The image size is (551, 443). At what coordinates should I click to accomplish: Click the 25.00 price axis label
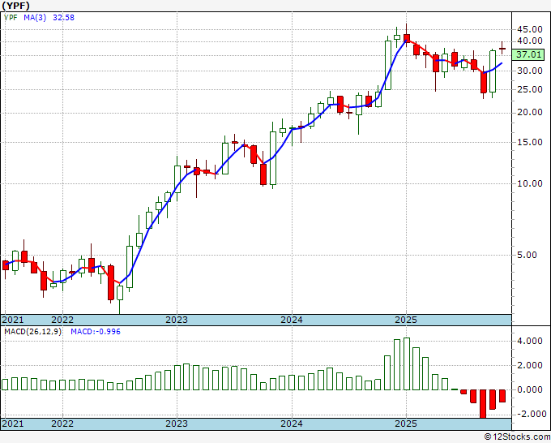[530, 89]
